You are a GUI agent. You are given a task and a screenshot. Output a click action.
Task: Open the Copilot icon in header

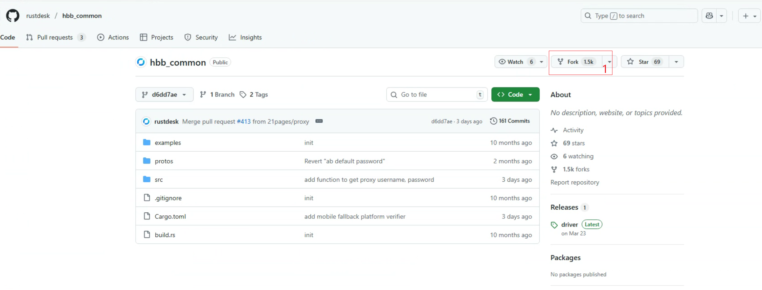pos(709,16)
